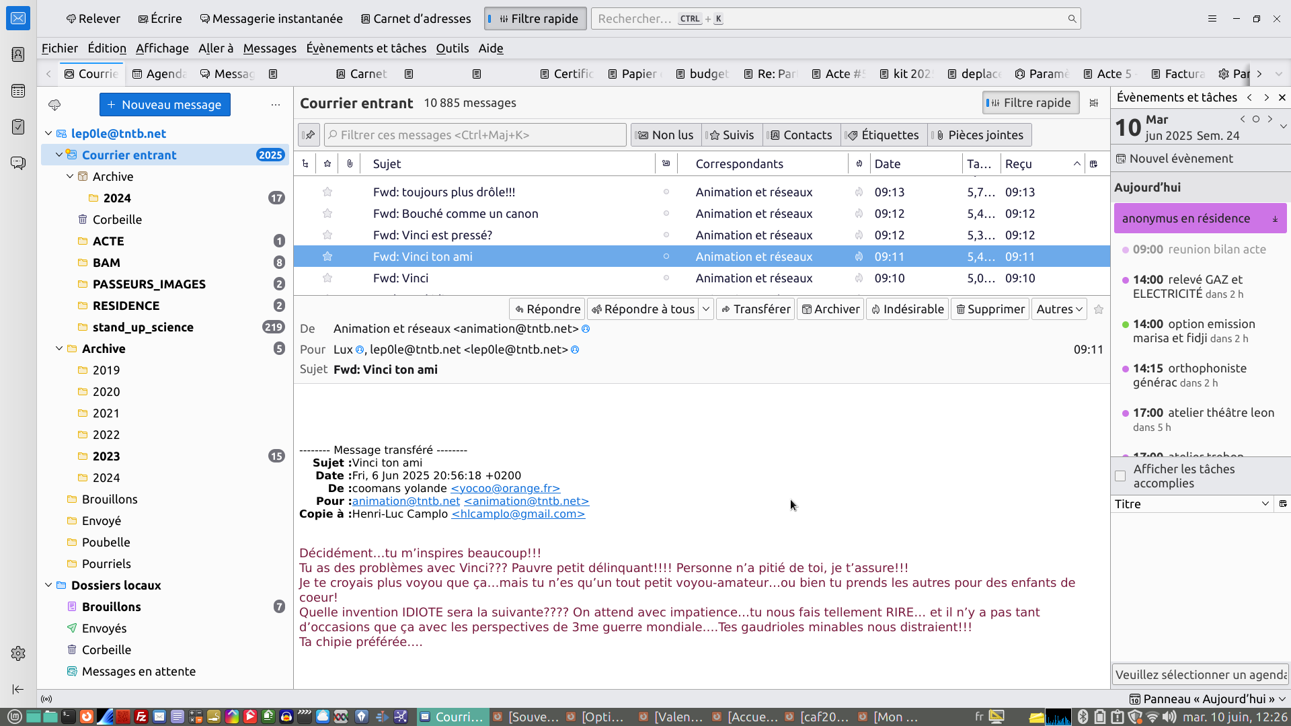Open Address Book from left sidebar
The height and width of the screenshot is (726, 1291).
(18, 54)
